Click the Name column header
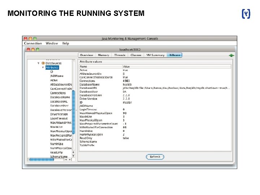 [101, 66]
